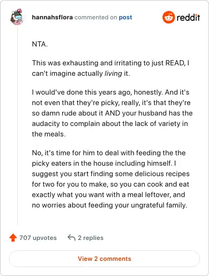209x276 pixels.
Task: Open the hannahsflora profile username link
Action: point(52,17)
